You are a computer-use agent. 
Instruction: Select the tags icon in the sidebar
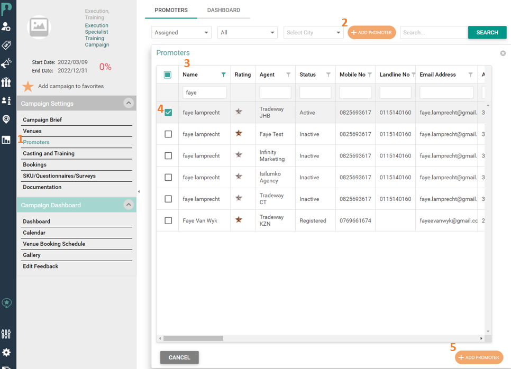[x=7, y=45]
